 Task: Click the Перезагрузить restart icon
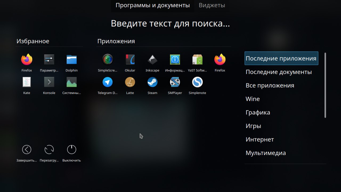point(49,150)
